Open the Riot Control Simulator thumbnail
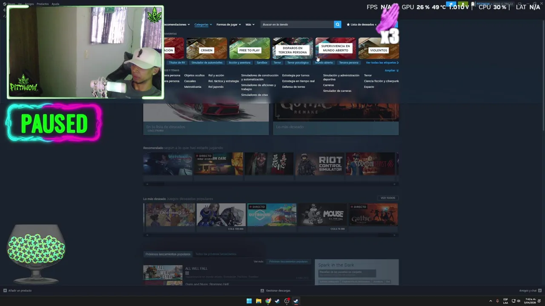545x306 pixels. tap(320, 164)
